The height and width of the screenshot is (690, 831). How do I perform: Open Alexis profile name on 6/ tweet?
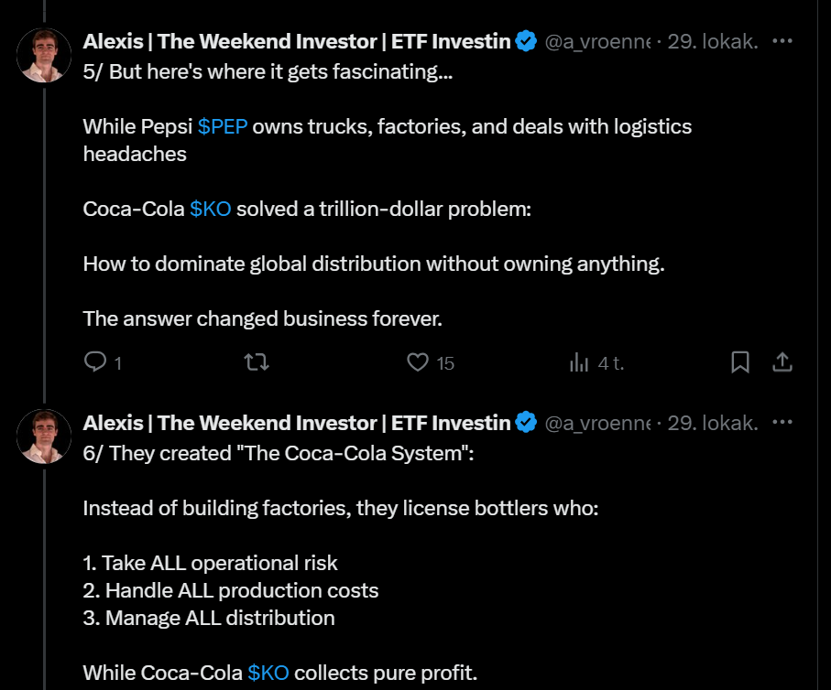pos(296,423)
